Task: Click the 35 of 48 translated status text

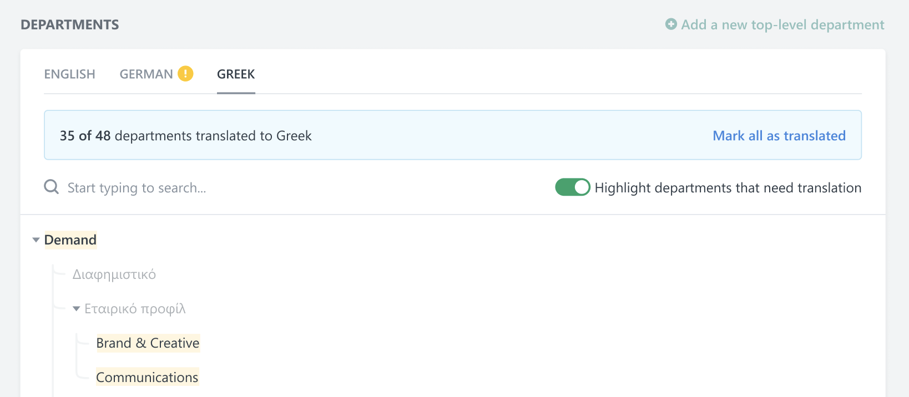Action: point(185,136)
